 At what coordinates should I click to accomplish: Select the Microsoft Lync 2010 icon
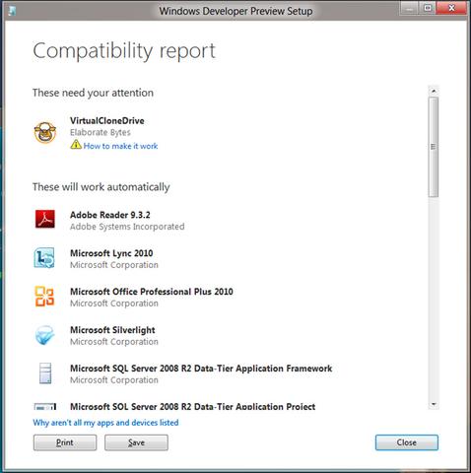click(x=44, y=257)
